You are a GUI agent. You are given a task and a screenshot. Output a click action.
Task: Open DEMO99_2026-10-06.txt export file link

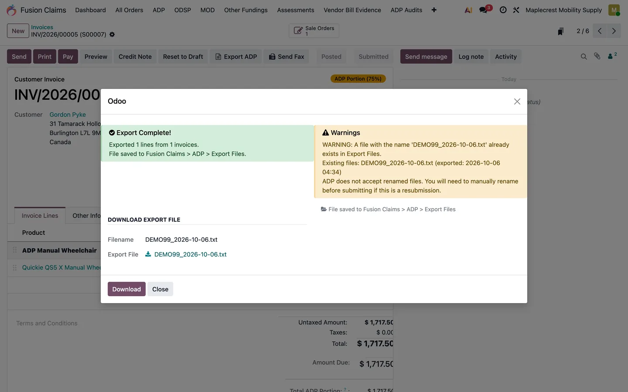[191, 254]
